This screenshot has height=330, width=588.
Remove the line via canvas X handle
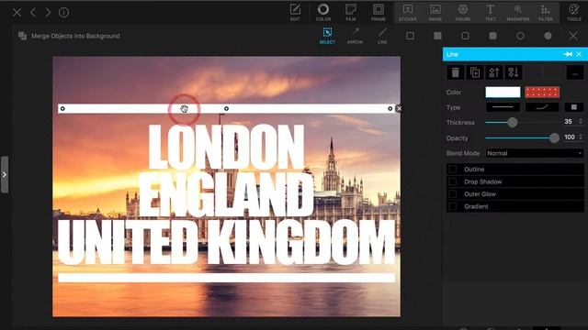(399, 108)
